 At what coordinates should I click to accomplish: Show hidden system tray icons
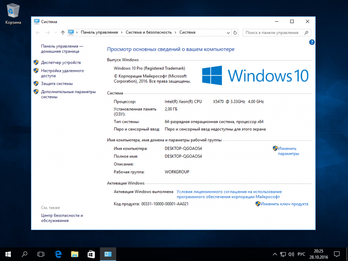pos(275,254)
